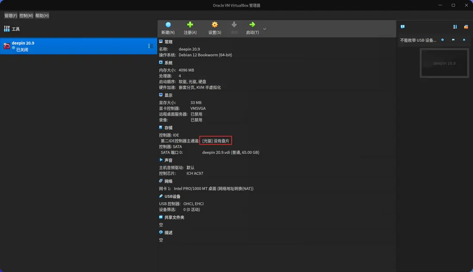Click the notification sort order icon
This screenshot has width=473, height=272.
[x=455, y=27]
